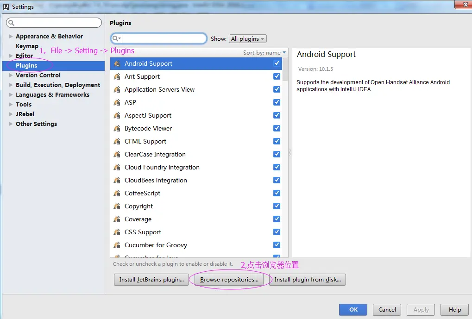Click the Cucumber for Groovy plugin icon

click(117, 244)
